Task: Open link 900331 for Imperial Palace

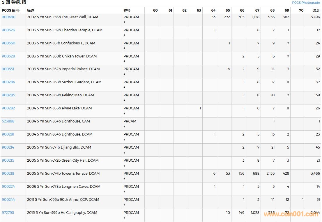Action: (8, 69)
